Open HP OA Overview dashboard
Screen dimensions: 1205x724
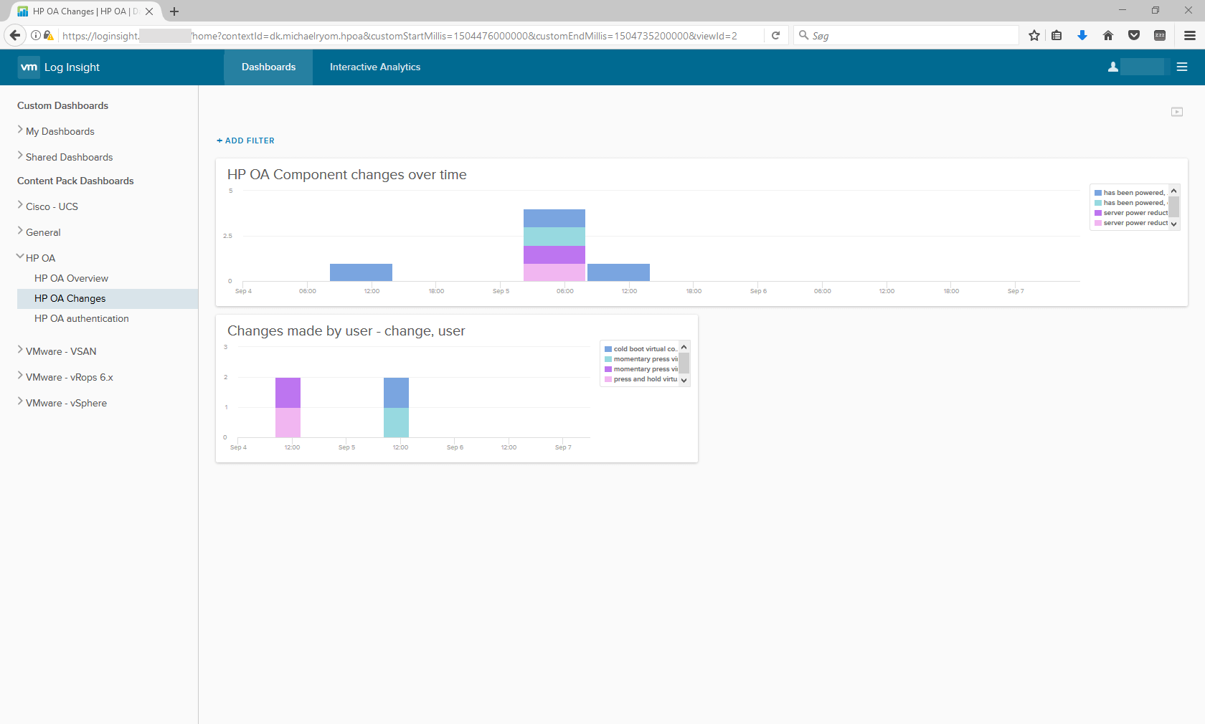(x=71, y=278)
